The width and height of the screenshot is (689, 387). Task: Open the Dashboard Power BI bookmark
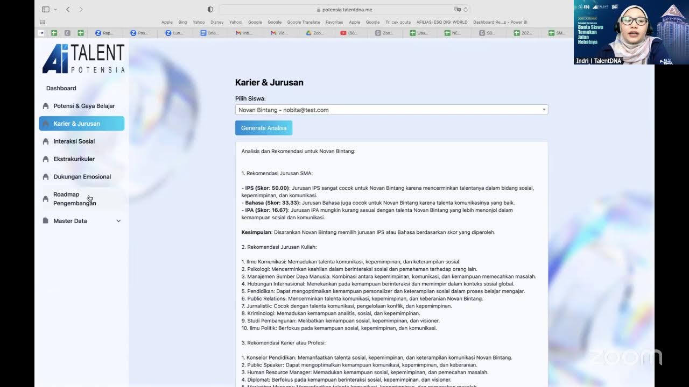(500, 22)
